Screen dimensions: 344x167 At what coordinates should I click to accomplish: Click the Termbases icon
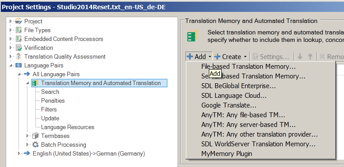(x=35, y=136)
